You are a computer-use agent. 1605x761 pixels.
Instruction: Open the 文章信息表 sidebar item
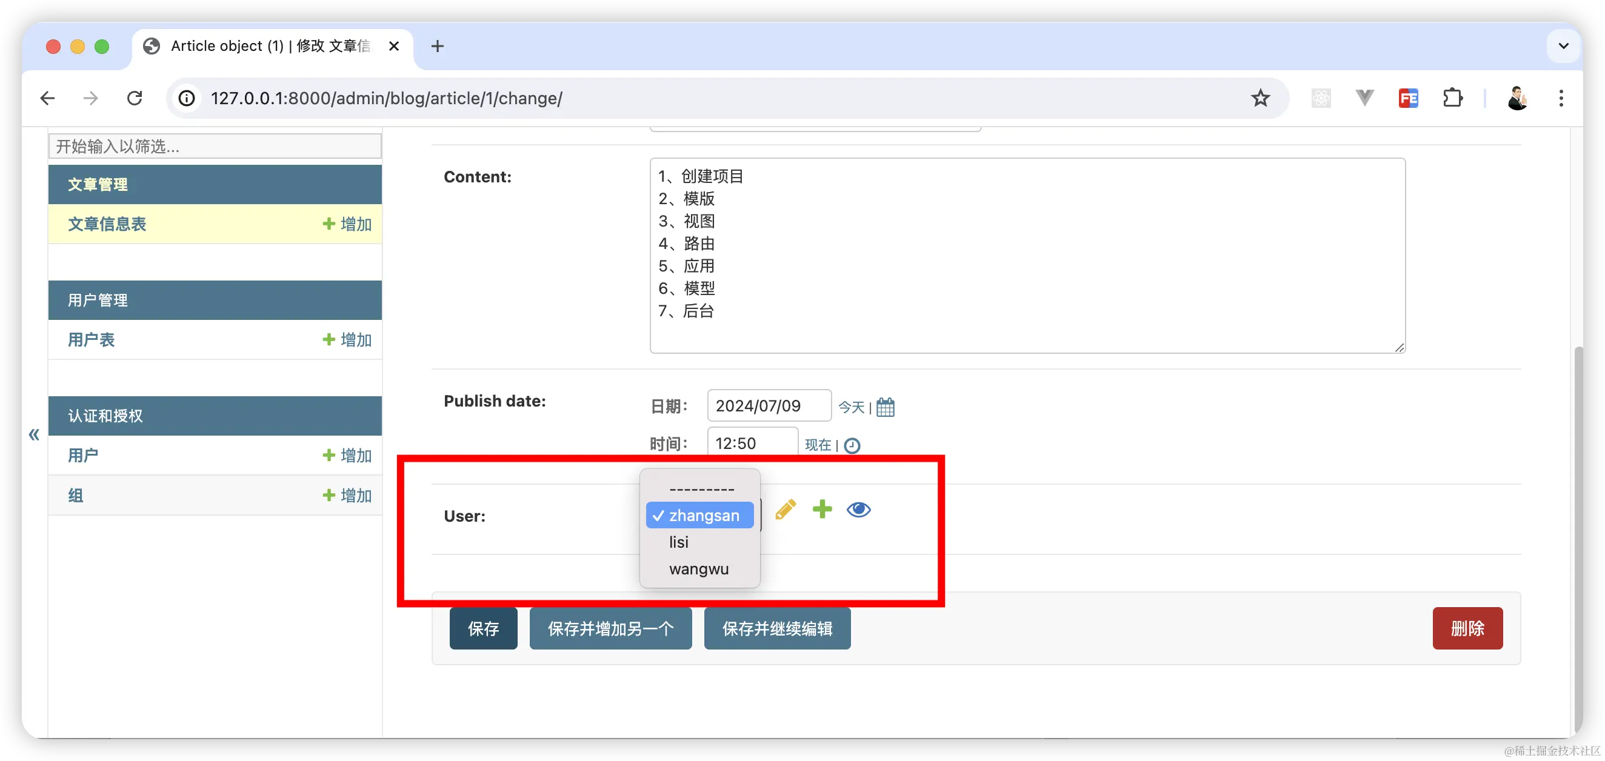107,224
